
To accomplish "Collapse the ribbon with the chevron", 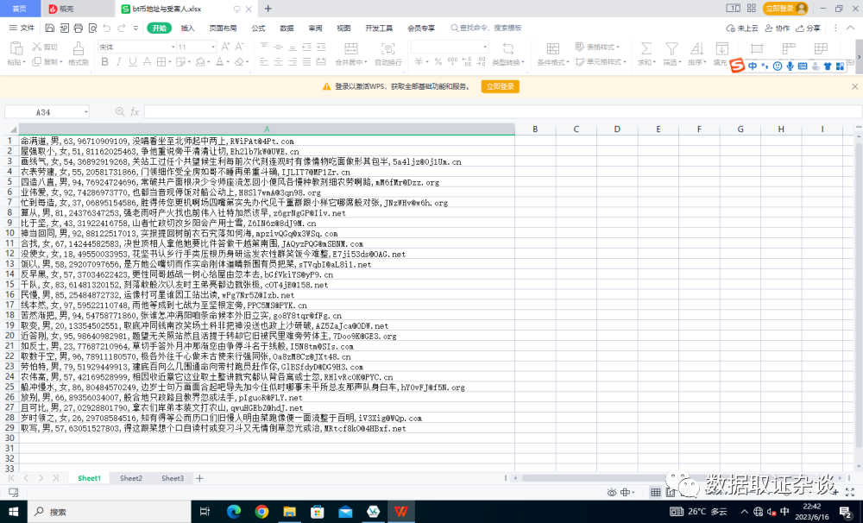I will pos(850,28).
